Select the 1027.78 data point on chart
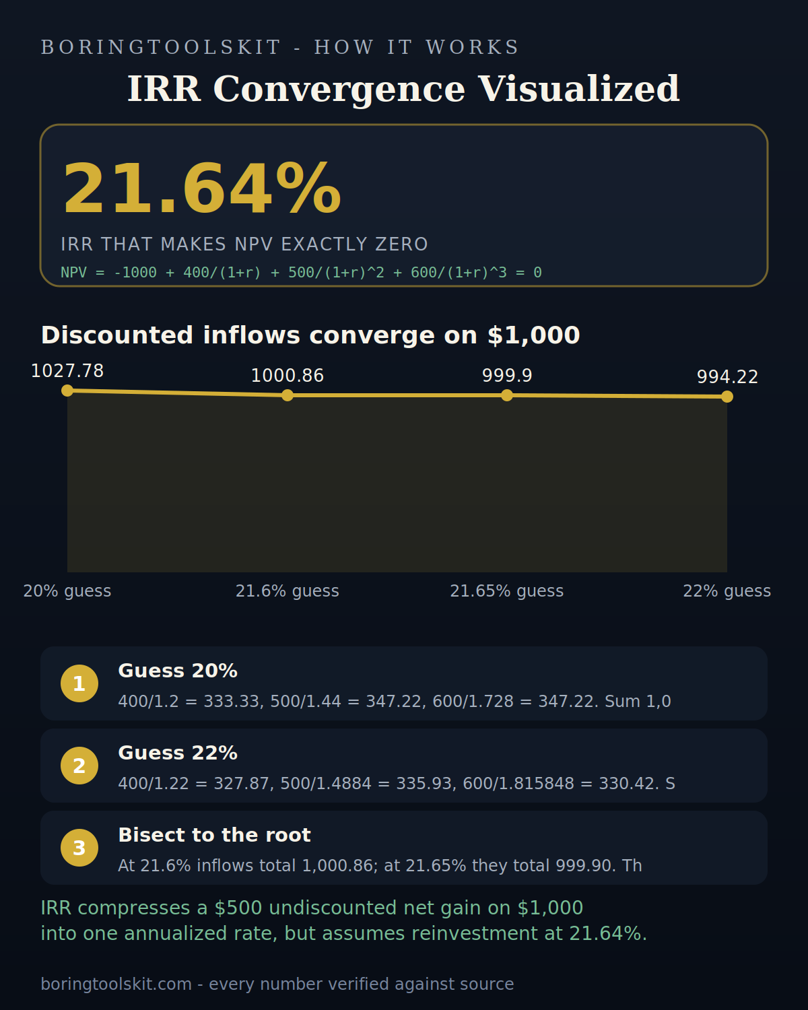The image size is (808, 1010). point(67,391)
